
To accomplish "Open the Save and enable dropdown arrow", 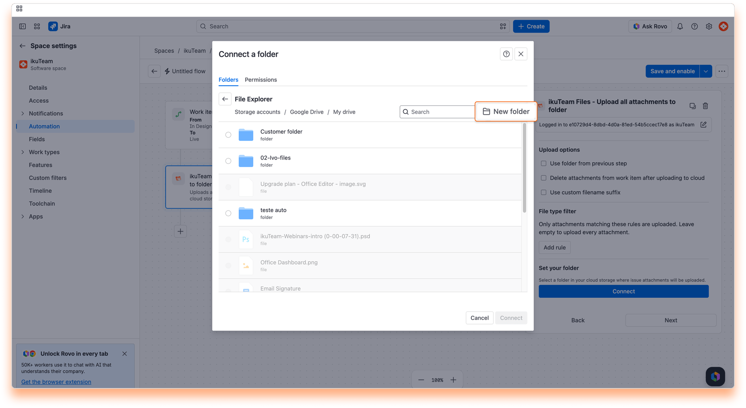I will point(706,71).
